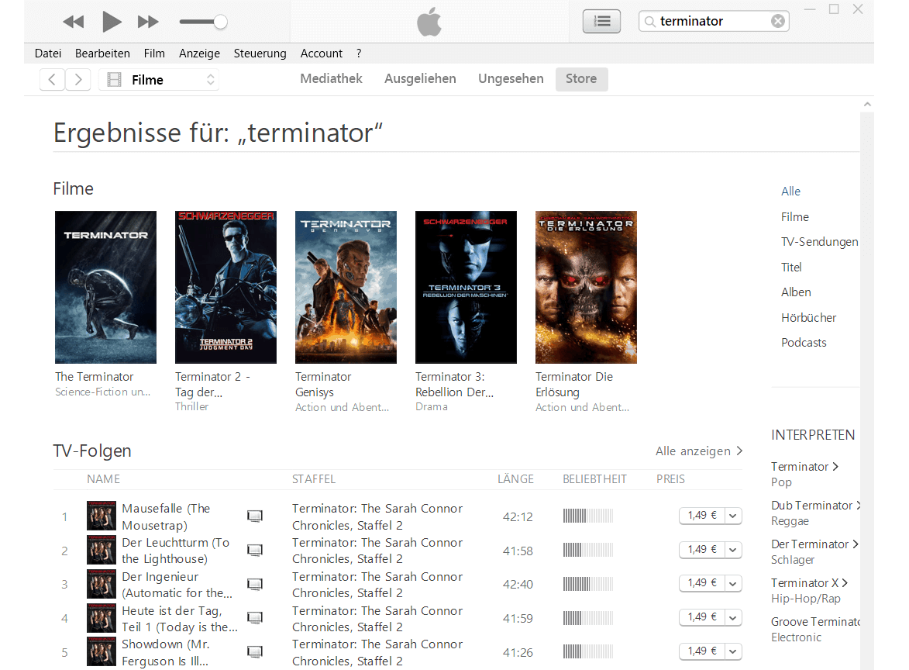
Task: Adjust the volume slider knob
Action: 220,22
